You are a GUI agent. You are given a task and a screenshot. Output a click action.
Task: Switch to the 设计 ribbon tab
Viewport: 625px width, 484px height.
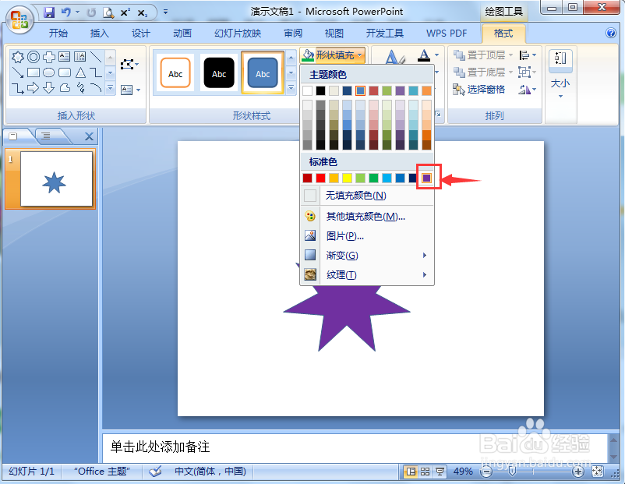(x=141, y=33)
